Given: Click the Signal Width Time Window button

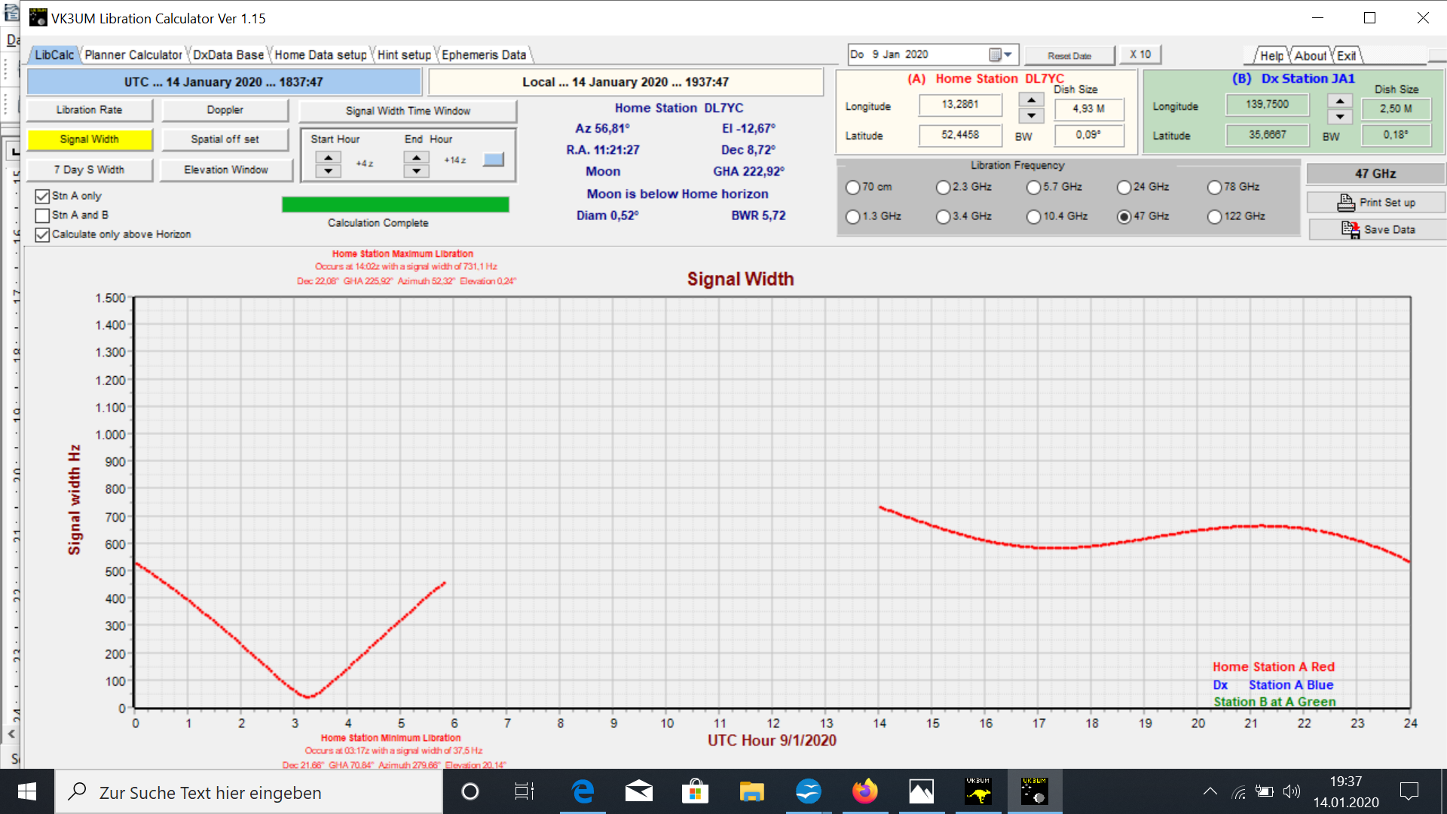Looking at the screenshot, I should [408, 111].
